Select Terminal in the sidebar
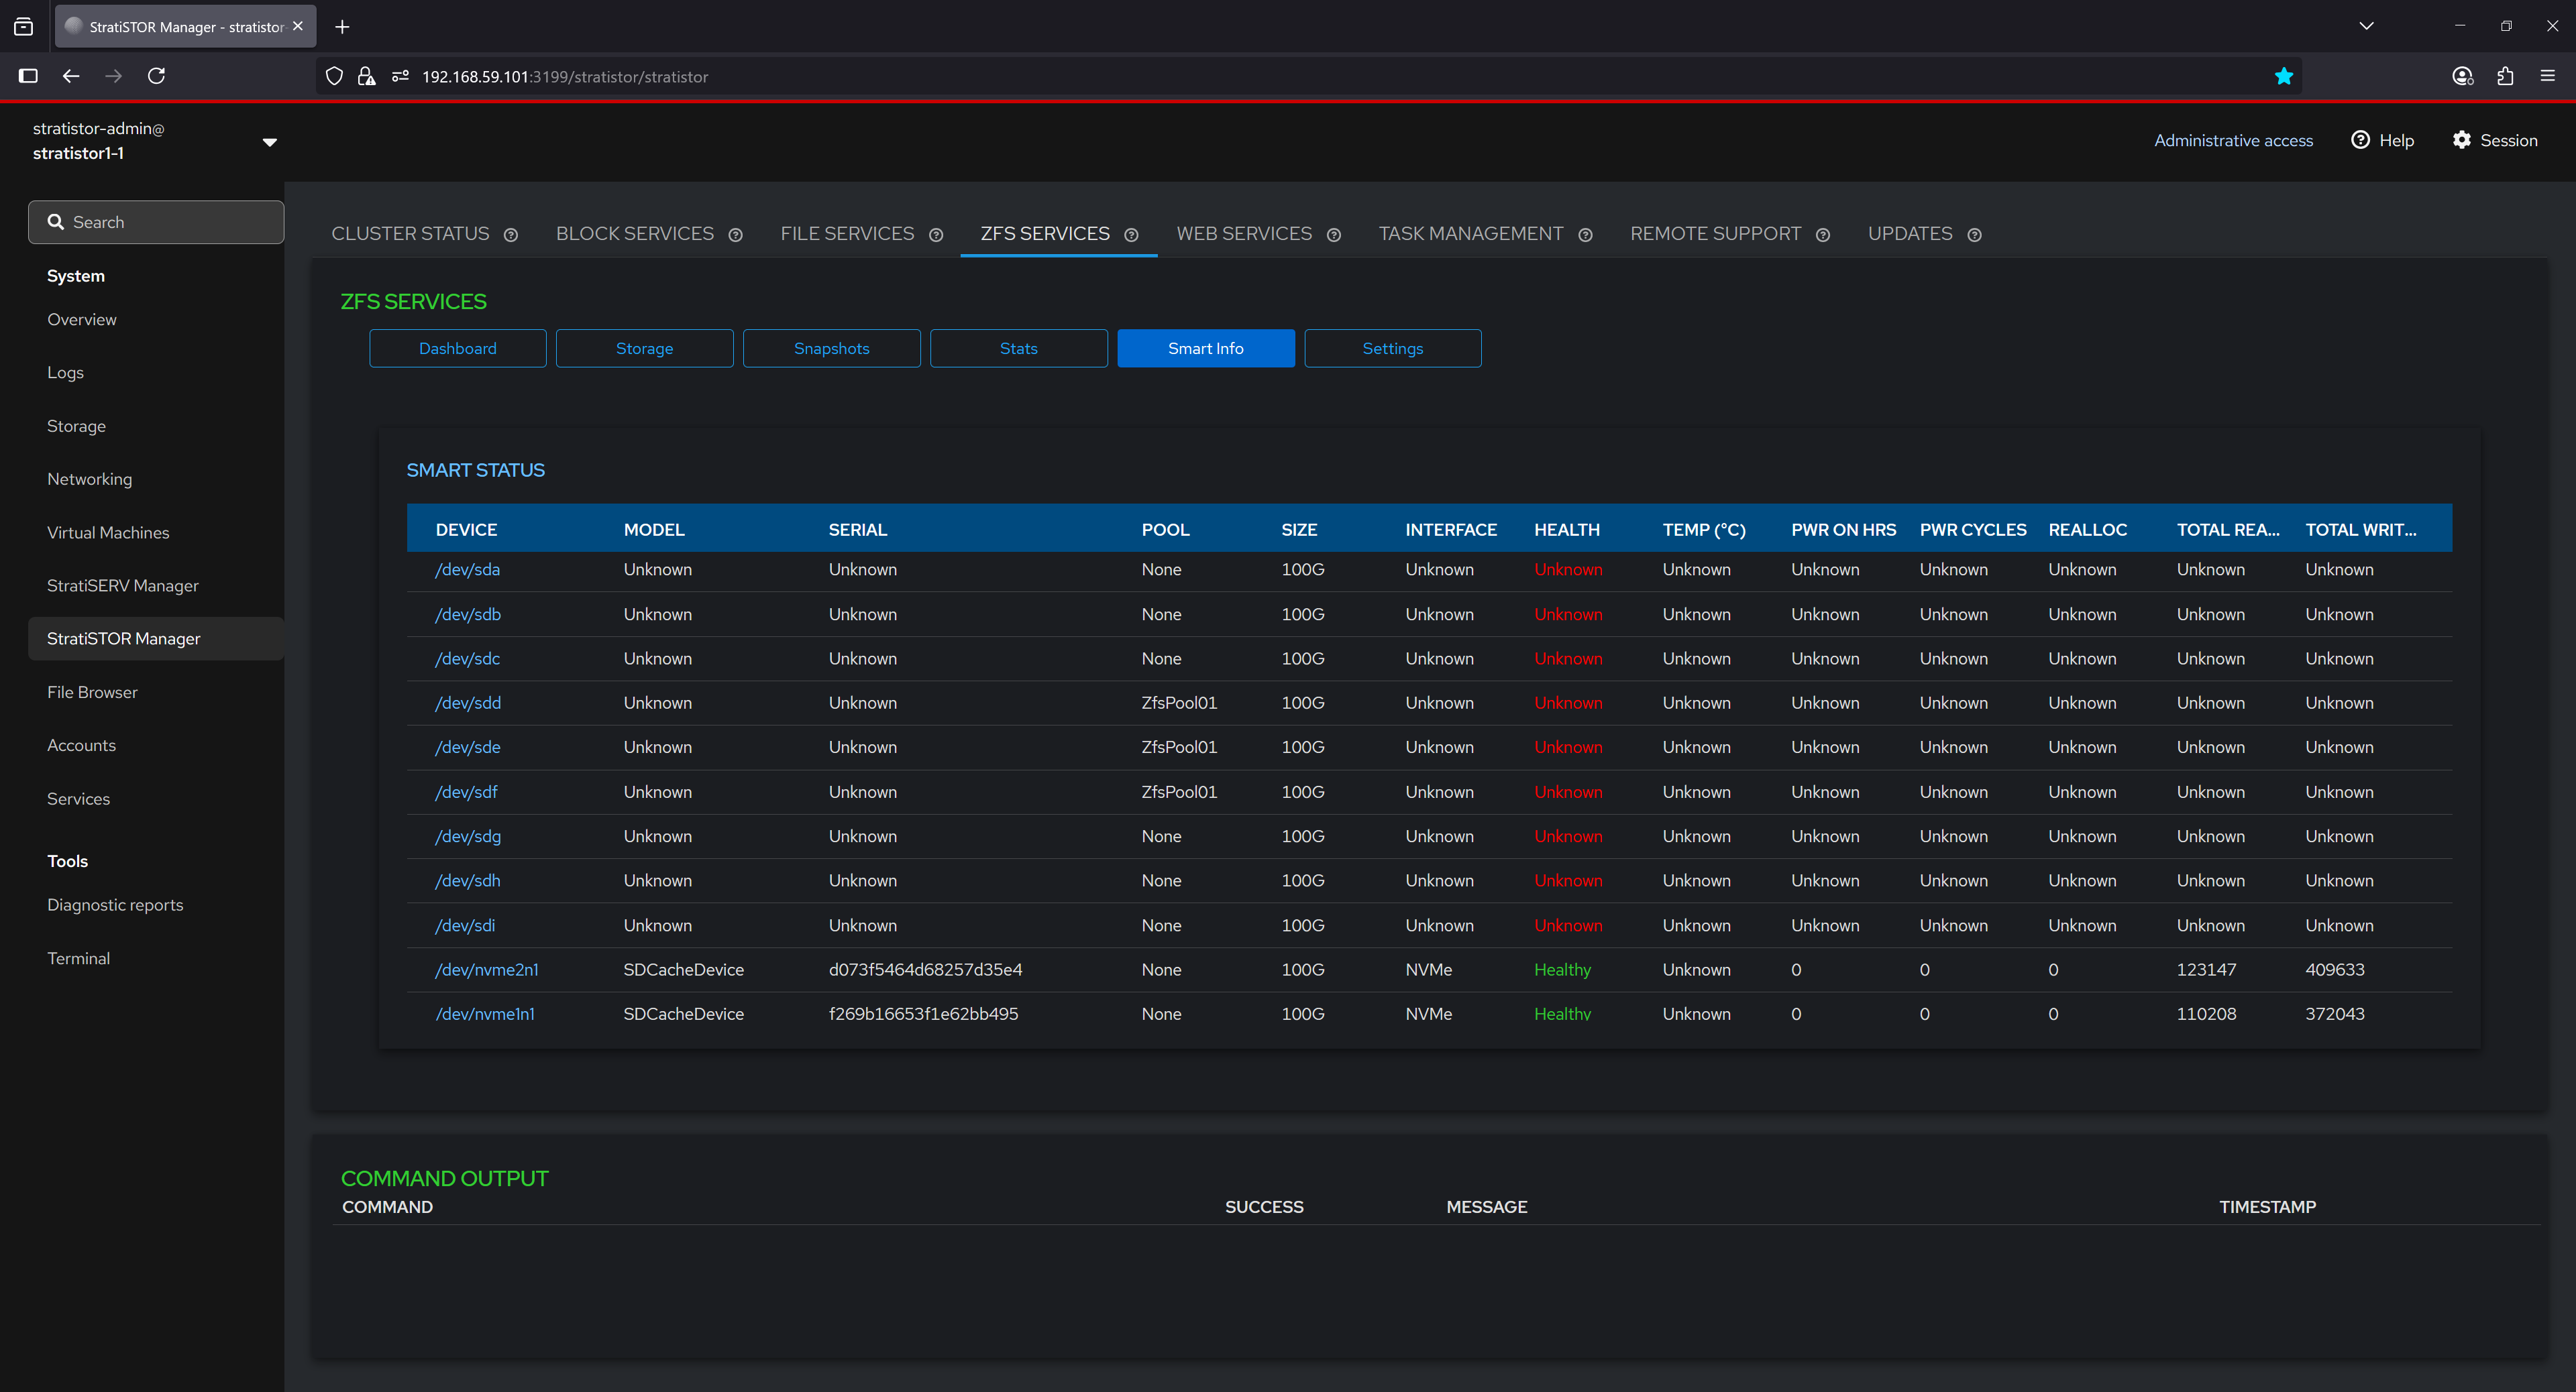 [x=78, y=958]
